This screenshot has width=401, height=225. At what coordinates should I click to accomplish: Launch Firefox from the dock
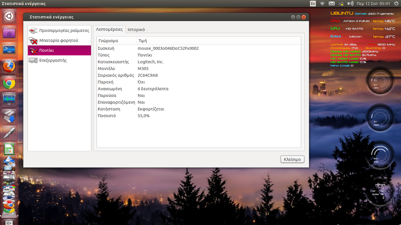pyautogui.click(x=9, y=66)
